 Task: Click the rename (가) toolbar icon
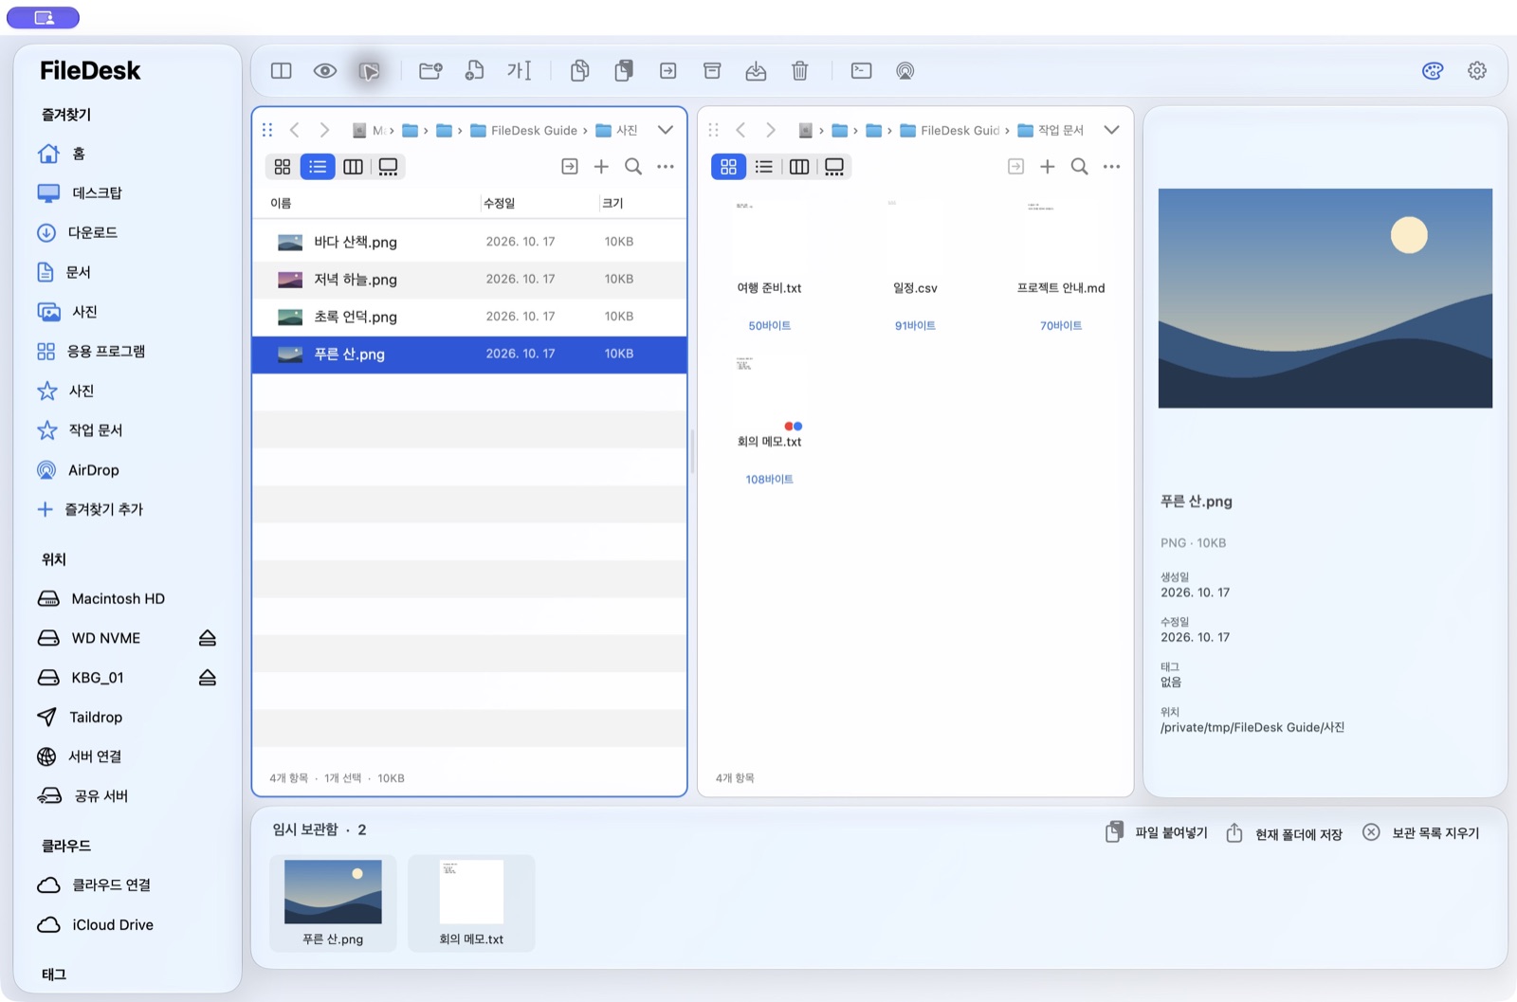[x=519, y=71]
